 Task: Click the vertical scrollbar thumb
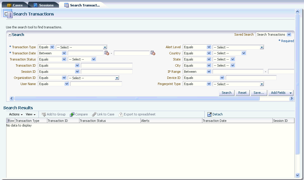[x=297, y=84]
